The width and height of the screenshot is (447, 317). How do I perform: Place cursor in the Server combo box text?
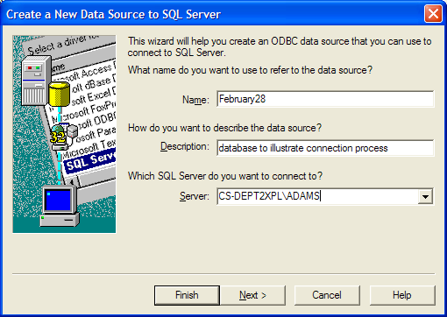pos(317,196)
